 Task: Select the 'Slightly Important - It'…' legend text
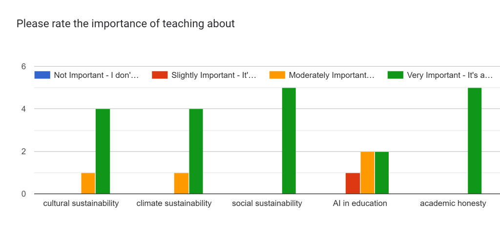click(214, 75)
